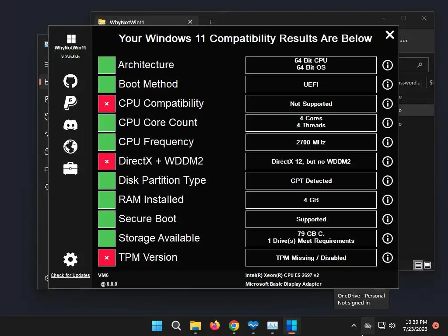This screenshot has height=336, width=448.
Task: Open the PayPal donate icon
Action: tap(70, 102)
